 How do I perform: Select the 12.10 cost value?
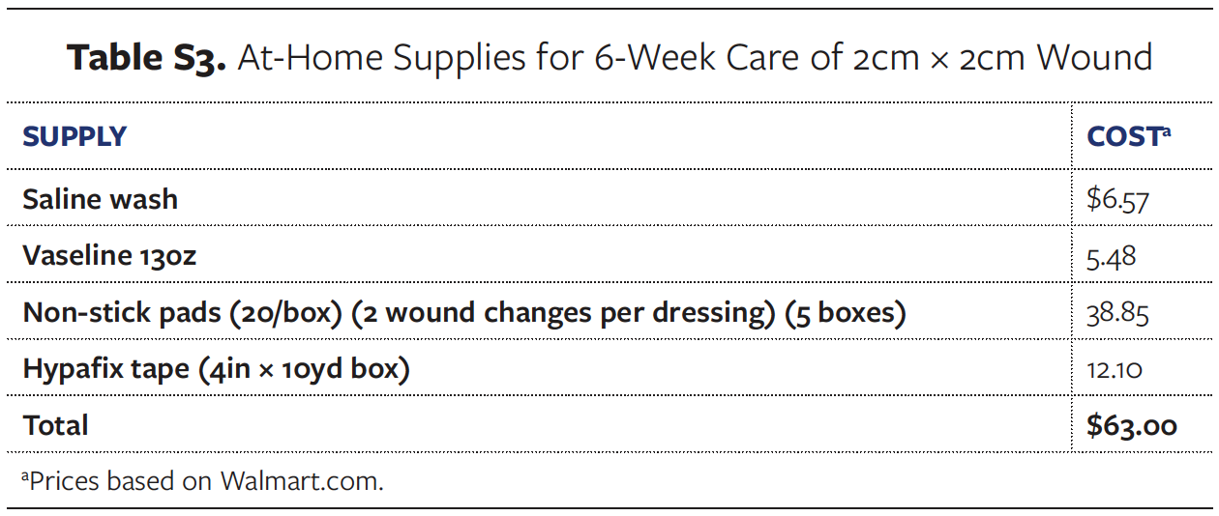click(x=1115, y=369)
